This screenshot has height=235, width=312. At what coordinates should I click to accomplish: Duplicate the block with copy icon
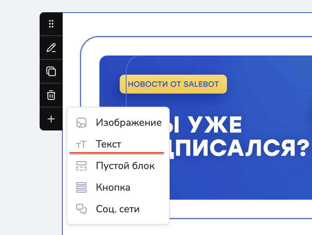coord(51,71)
